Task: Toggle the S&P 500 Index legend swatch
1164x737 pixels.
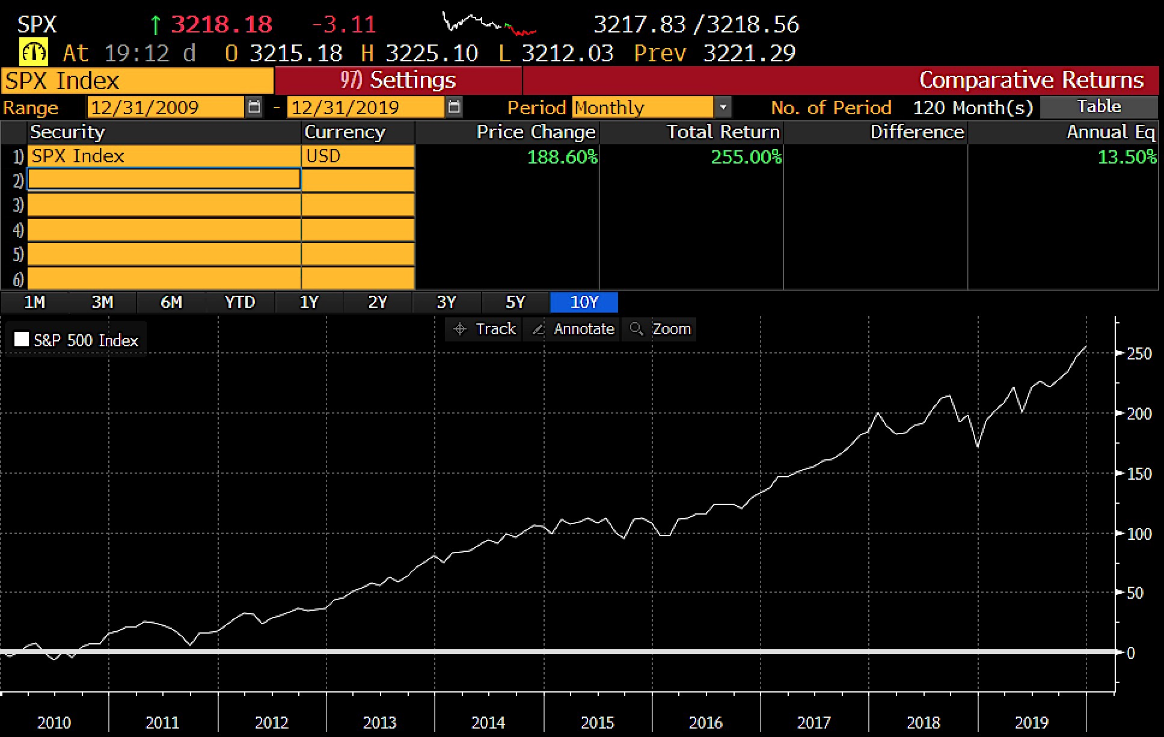Action: pyautogui.click(x=21, y=340)
